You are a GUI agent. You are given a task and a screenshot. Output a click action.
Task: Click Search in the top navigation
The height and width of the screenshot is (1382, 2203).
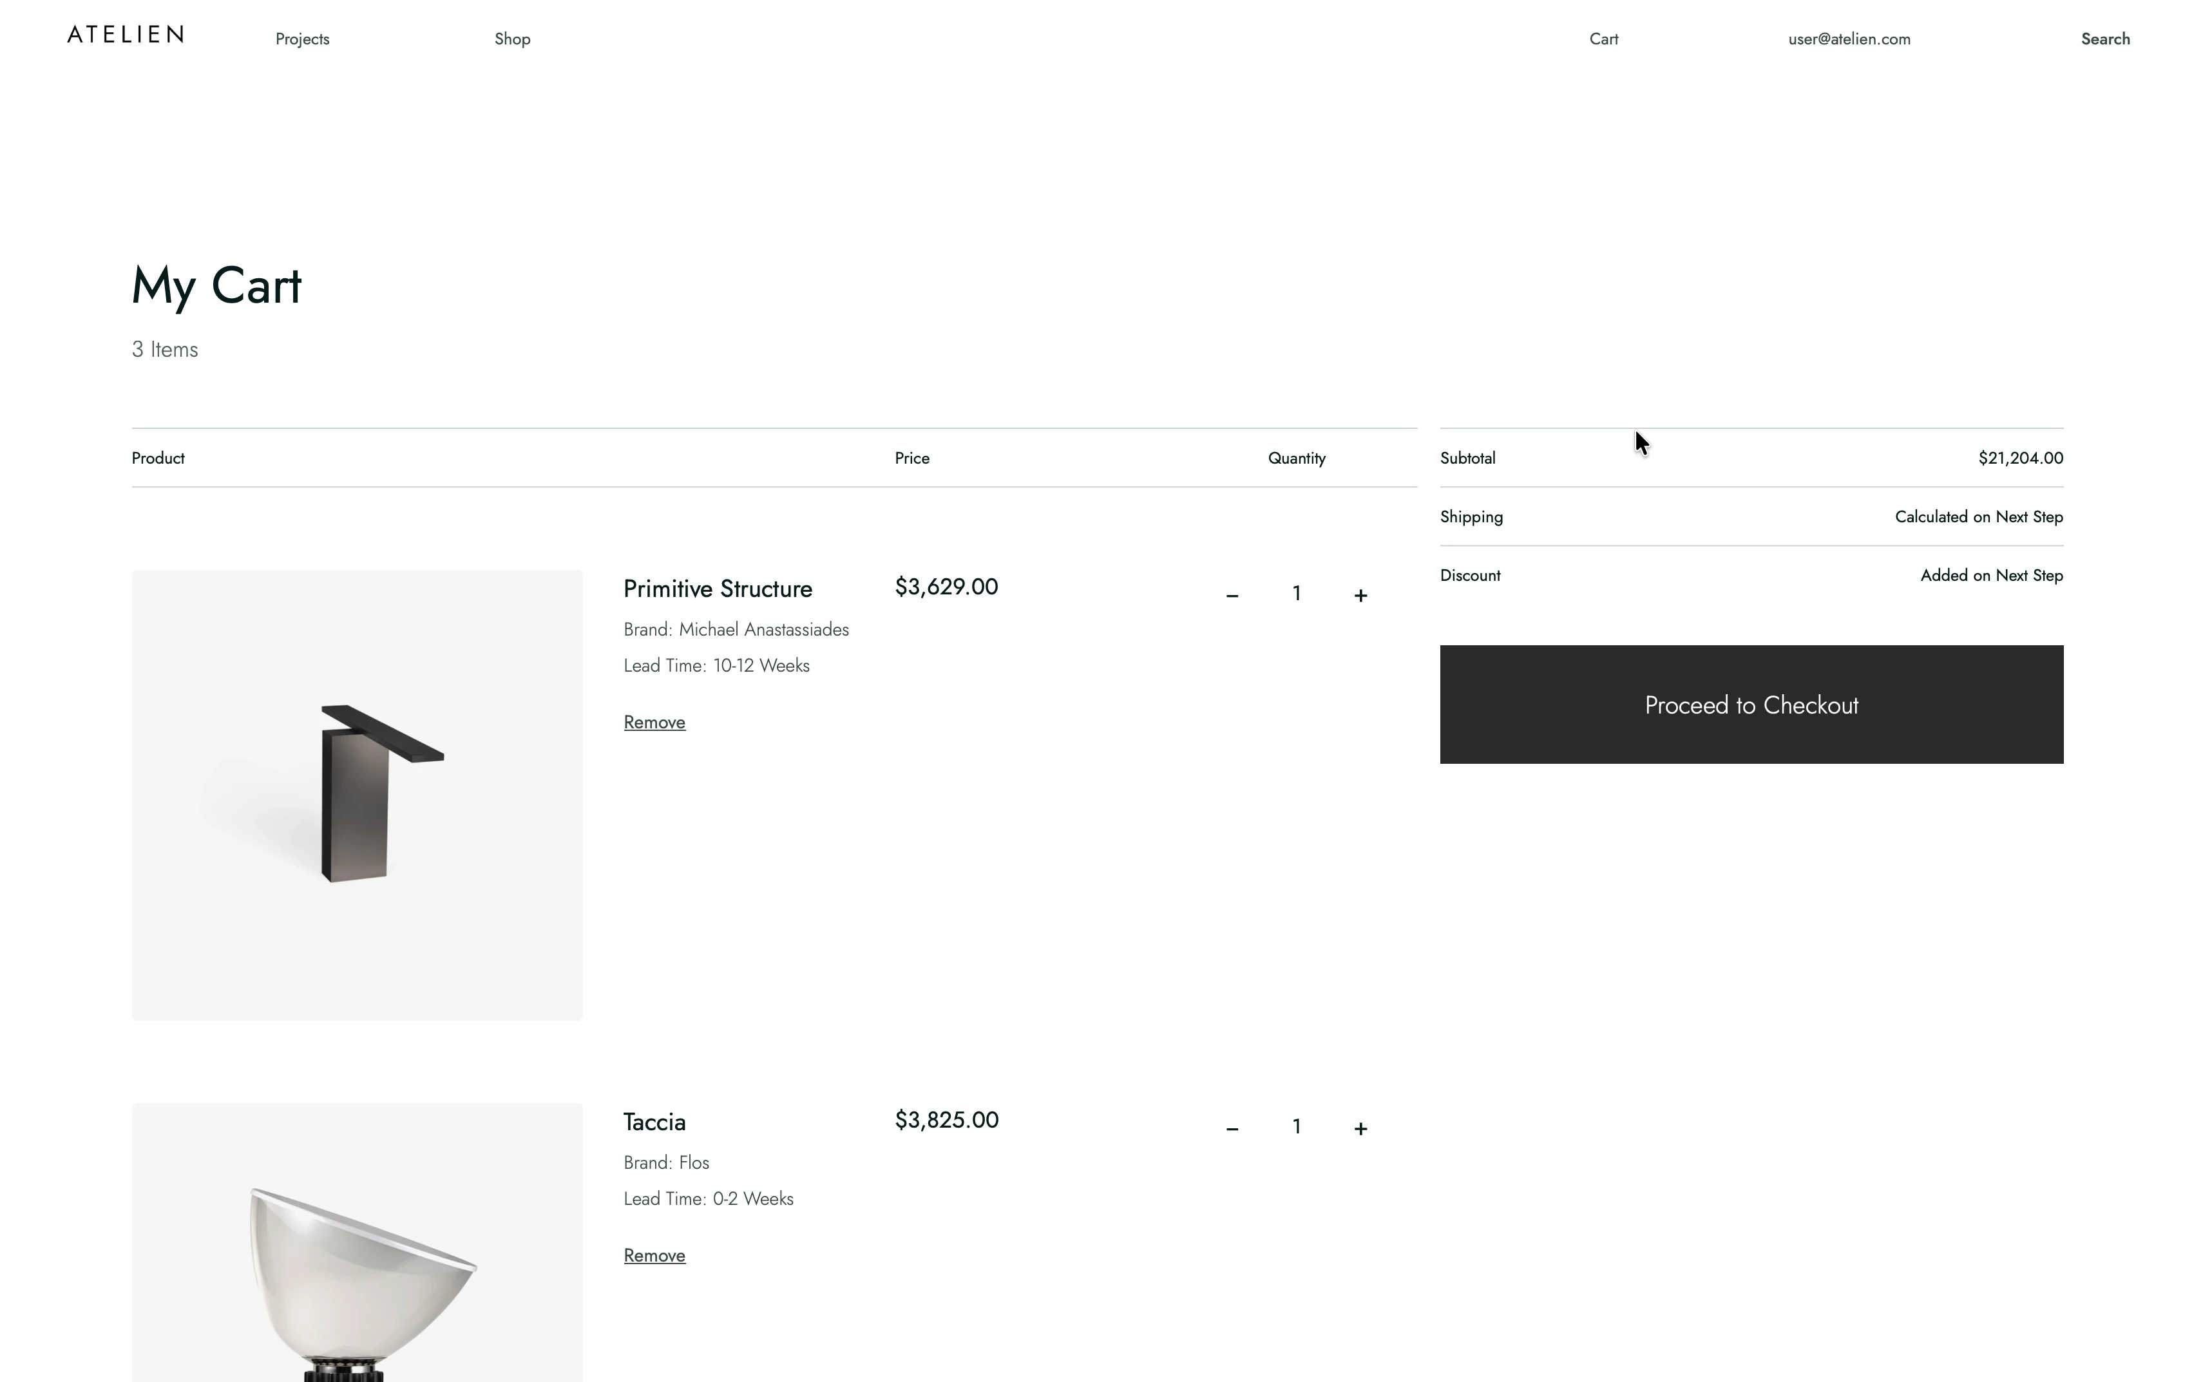point(2105,39)
